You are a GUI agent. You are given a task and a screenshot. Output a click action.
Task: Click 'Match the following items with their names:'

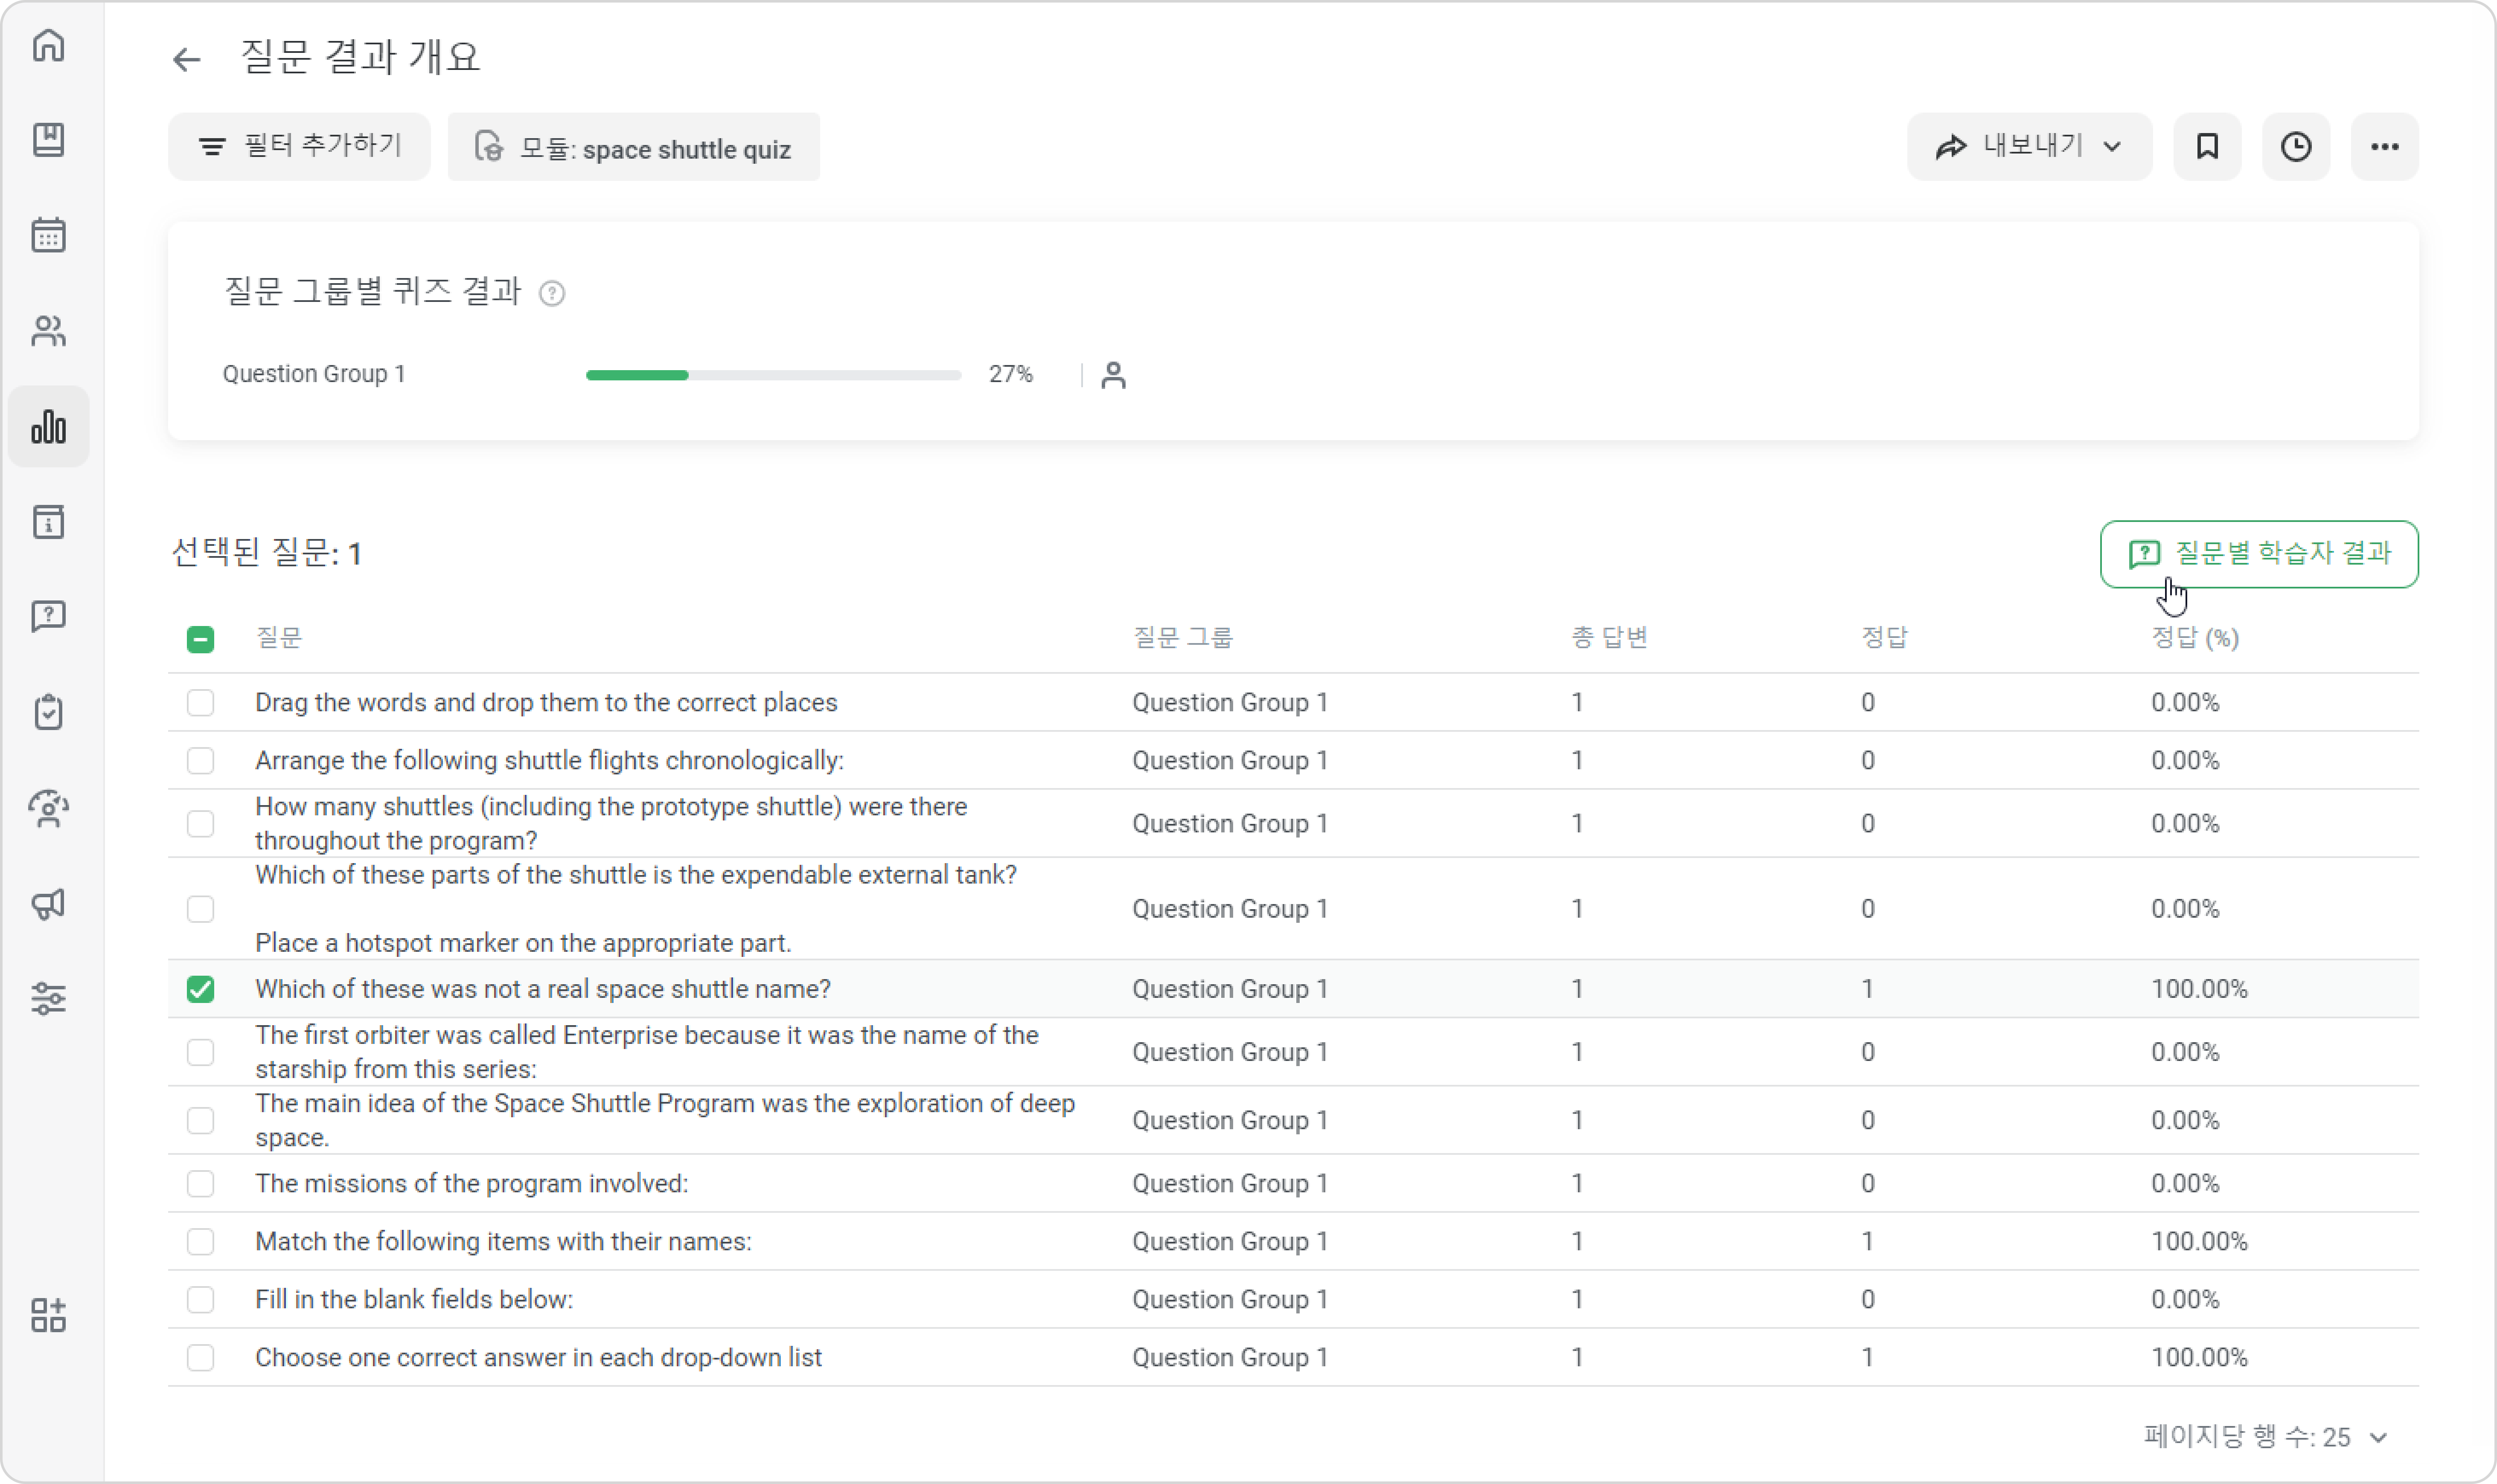click(x=503, y=1242)
